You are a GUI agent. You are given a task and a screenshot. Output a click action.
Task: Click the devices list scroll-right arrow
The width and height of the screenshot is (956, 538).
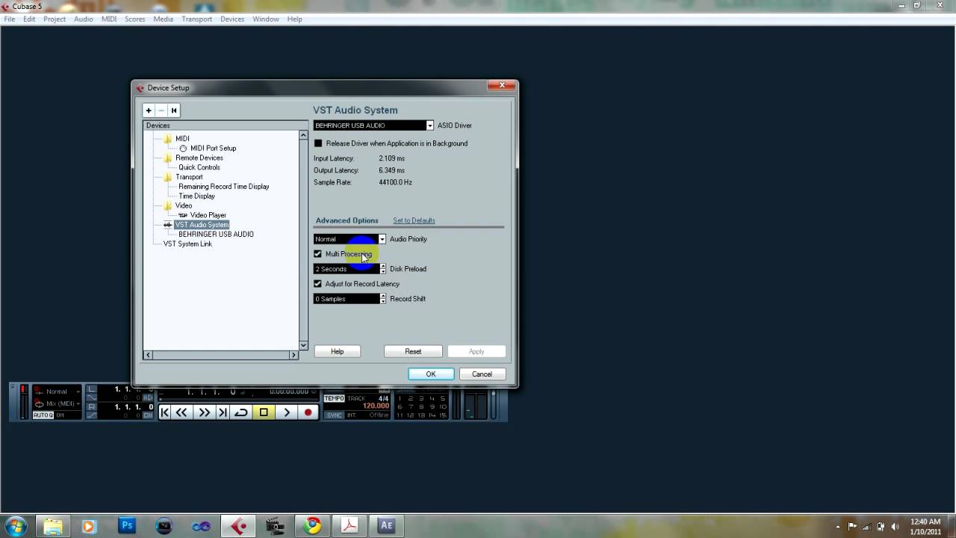[294, 355]
